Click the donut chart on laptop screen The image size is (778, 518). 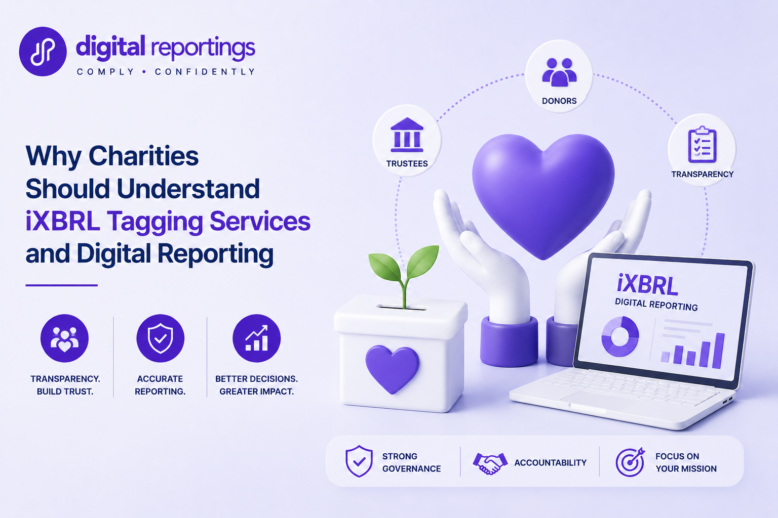[620, 336]
